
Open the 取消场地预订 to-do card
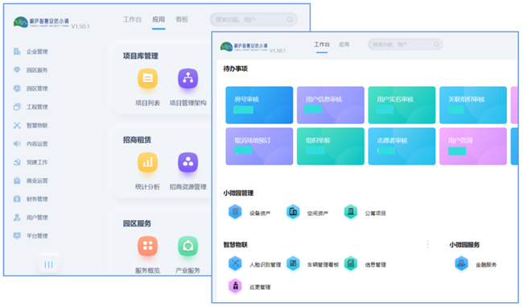click(259, 147)
